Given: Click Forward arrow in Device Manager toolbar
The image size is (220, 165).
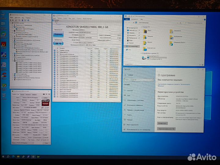Looking at the screenshot, I should tap(13, 20).
